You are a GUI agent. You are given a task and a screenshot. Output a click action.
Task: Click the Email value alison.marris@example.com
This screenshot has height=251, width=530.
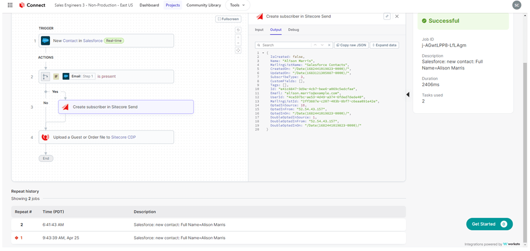(x=312, y=93)
